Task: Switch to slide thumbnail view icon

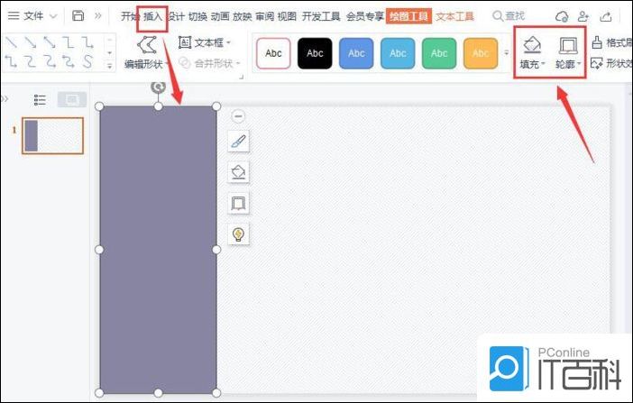Action: point(72,99)
